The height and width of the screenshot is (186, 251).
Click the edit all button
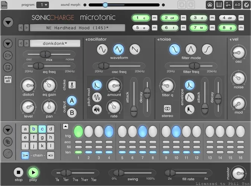(8, 79)
